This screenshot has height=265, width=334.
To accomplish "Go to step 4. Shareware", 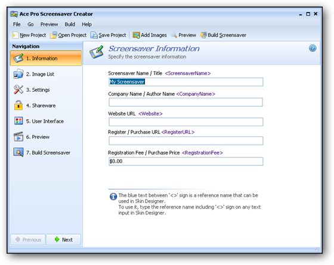I will (x=46, y=105).
